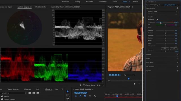Show hidden panel tabs overflow chevron
This screenshot has width=181, height=101.
[63, 89]
